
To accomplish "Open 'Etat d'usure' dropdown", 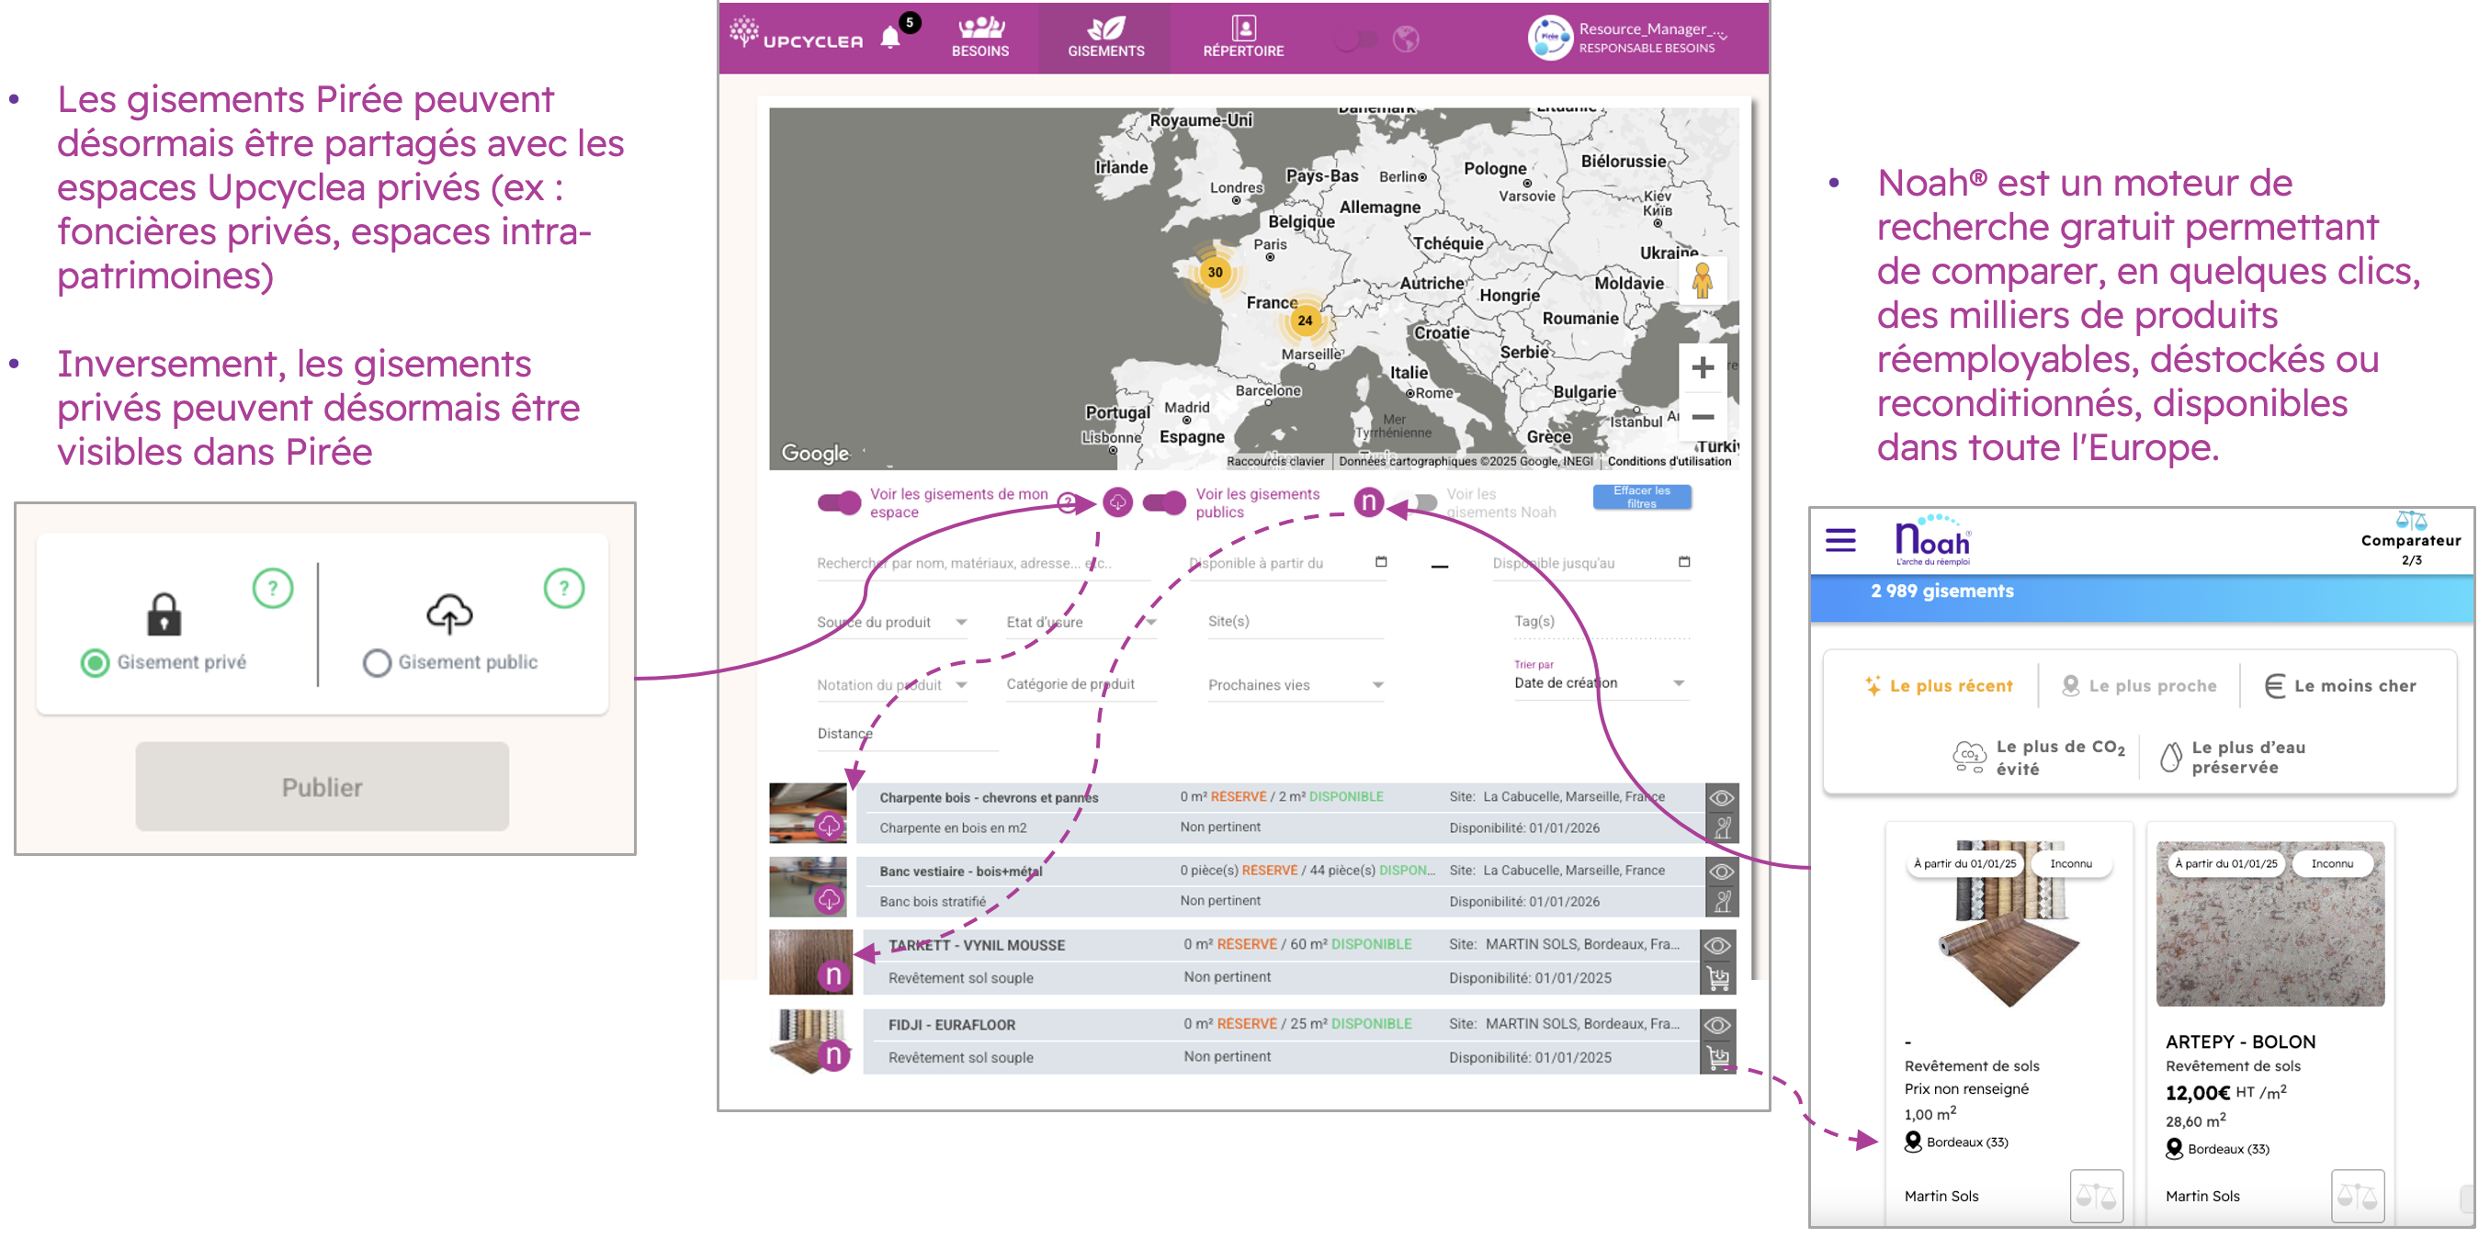I will [x=1081, y=623].
